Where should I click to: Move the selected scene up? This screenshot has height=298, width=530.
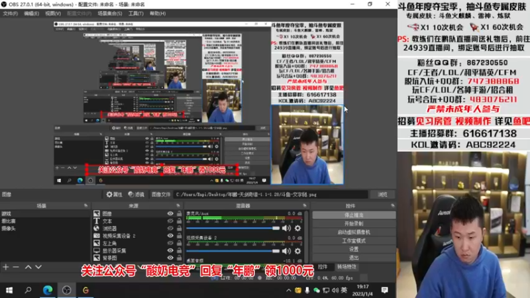tap(28, 268)
